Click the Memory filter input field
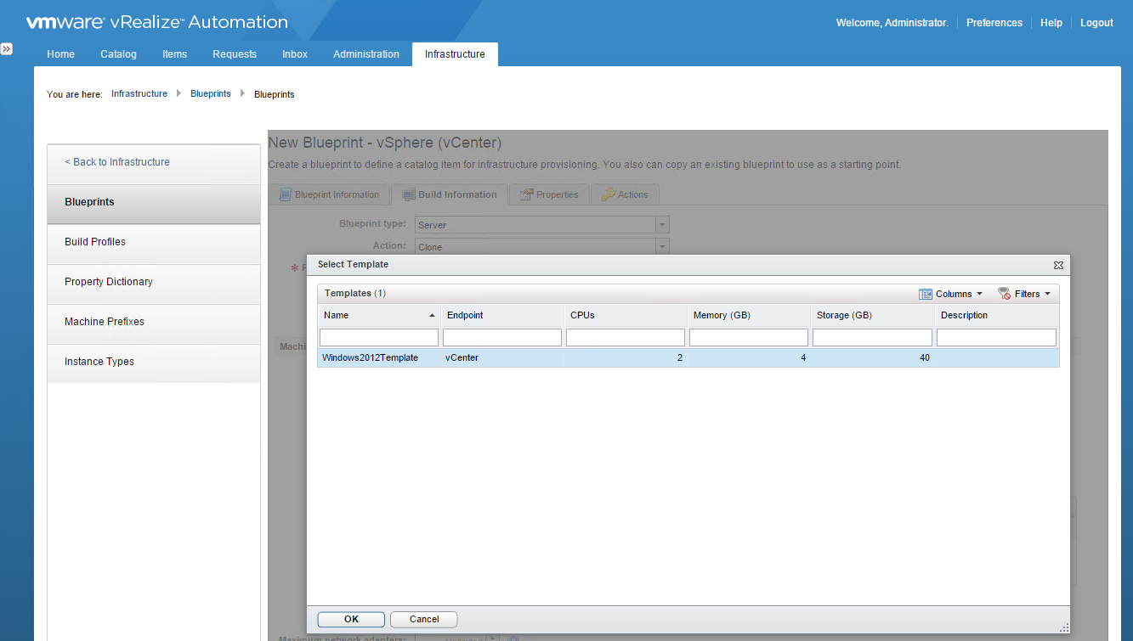This screenshot has height=641, width=1133. click(749, 338)
